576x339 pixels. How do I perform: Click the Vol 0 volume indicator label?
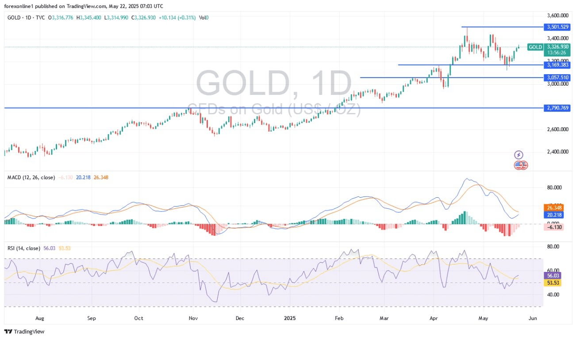point(204,18)
